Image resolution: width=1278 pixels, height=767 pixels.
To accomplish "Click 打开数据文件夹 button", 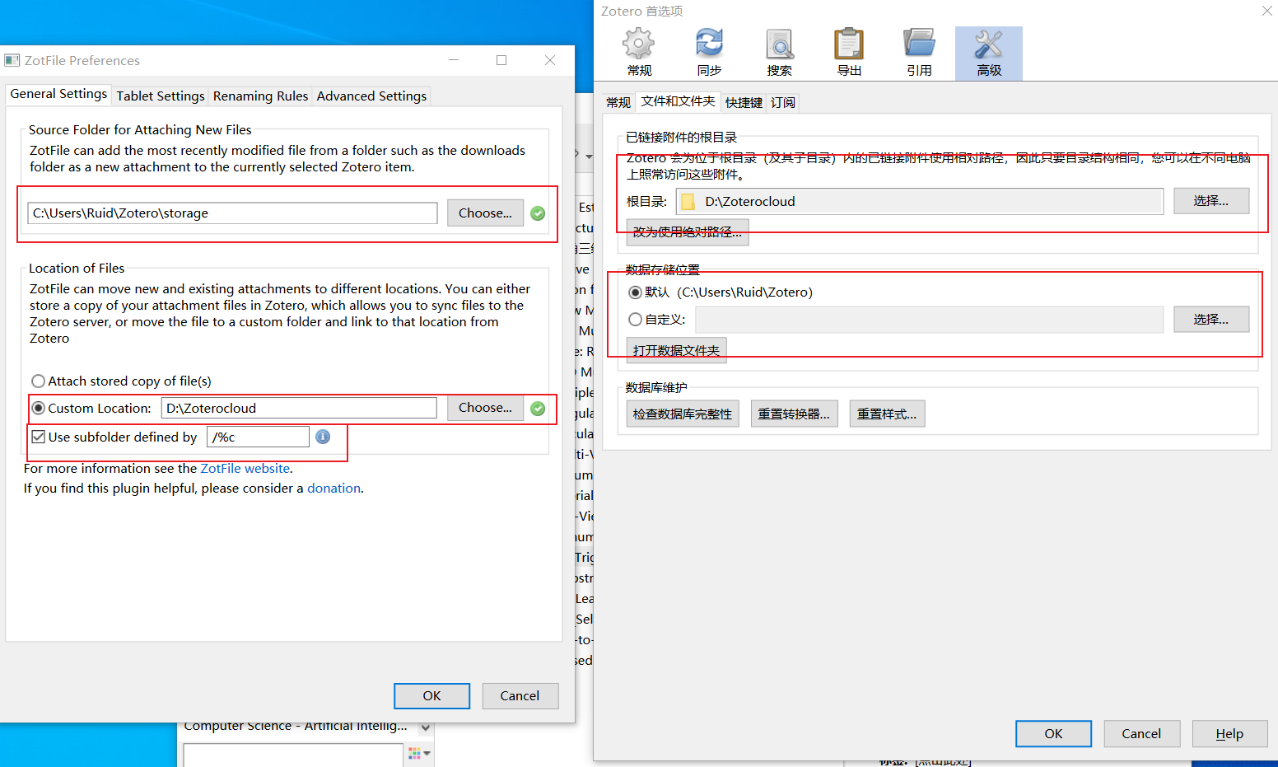I will [x=676, y=350].
